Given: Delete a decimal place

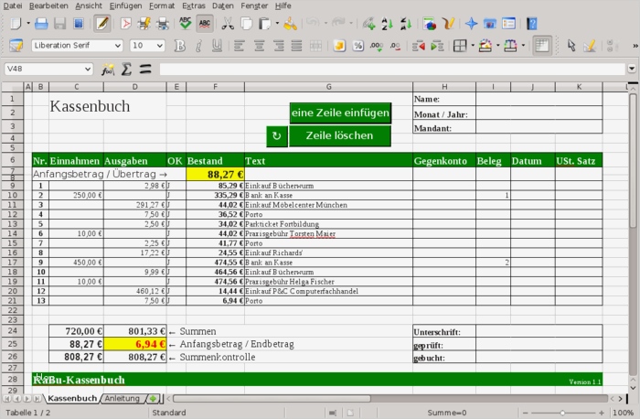Looking at the screenshot, I should coord(395,46).
